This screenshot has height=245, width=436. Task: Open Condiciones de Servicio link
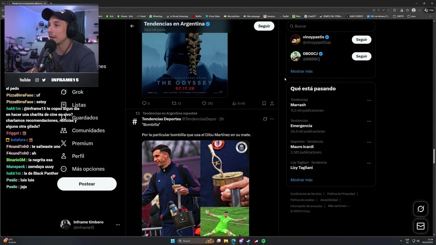tap(306, 194)
